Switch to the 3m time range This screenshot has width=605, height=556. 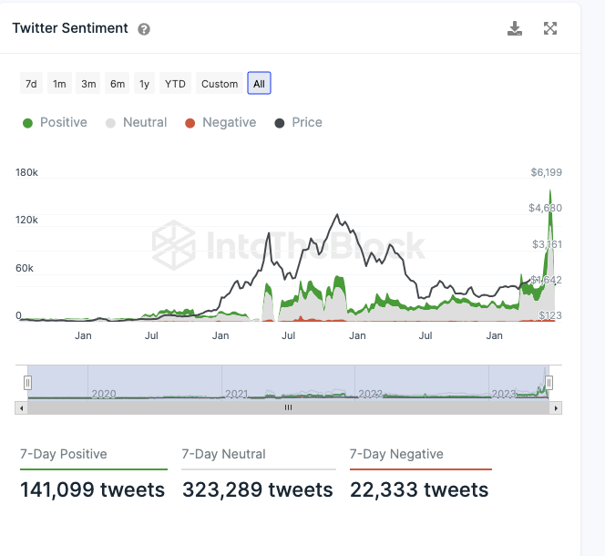point(88,84)
